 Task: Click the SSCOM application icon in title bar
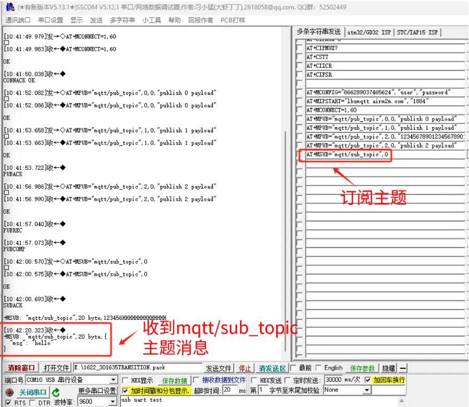(10, 7)
